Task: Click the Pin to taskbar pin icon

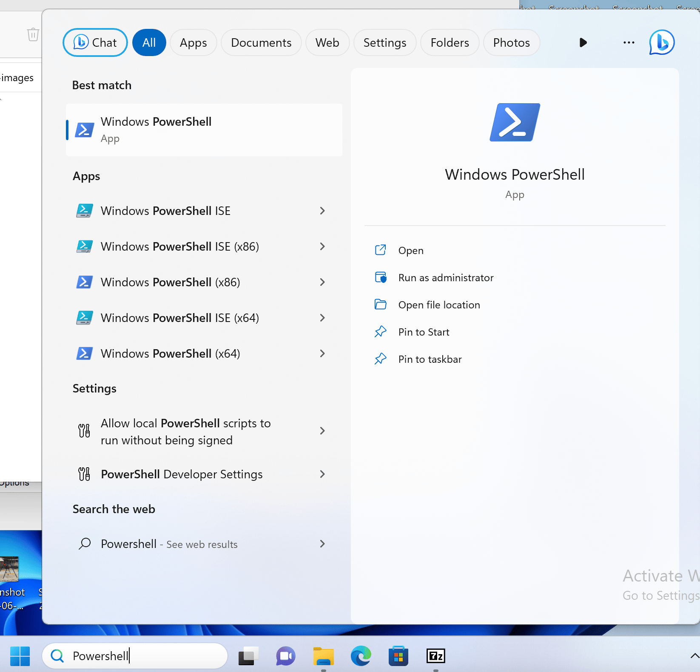Action: click(x=381, y=359)
